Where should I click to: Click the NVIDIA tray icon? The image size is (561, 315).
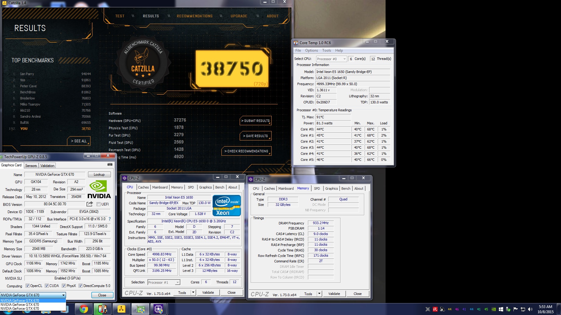click(x=494, y=309)
